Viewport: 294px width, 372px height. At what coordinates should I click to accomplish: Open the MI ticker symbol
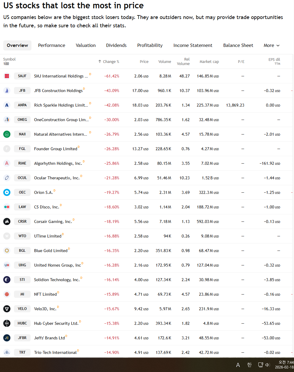[x=22, y=294]
